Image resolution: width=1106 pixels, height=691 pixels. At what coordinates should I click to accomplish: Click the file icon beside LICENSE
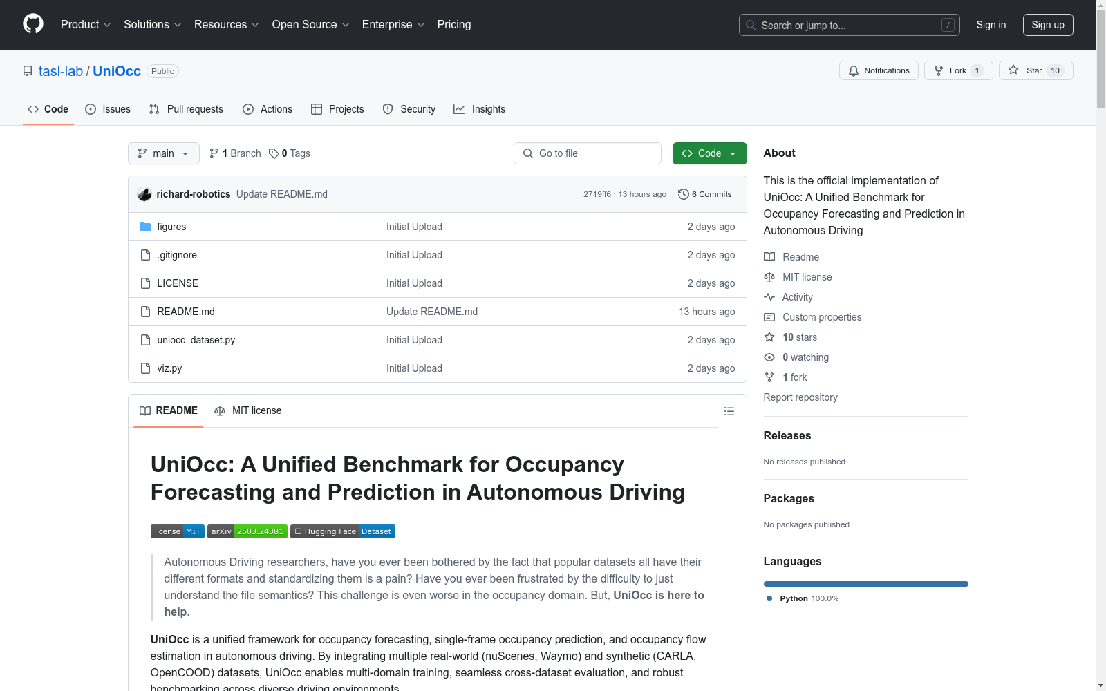pyautogui.click(x=145, y=283)
